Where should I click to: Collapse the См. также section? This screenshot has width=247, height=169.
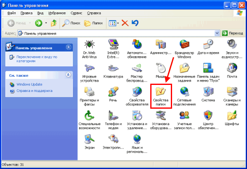[68, 75]
